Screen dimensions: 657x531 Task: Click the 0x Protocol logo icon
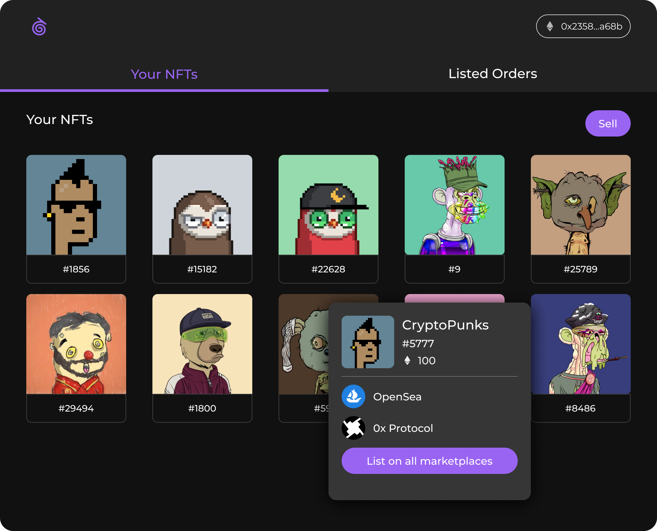(353, 428)
